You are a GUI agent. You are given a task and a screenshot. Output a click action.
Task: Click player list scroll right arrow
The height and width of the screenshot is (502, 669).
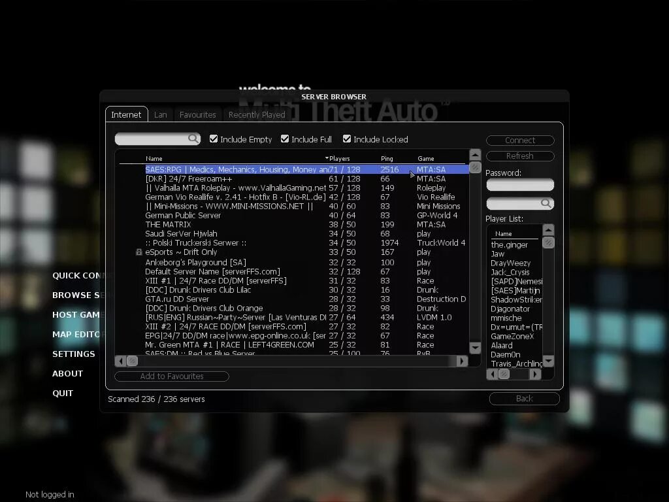click(x=535, y=375)
